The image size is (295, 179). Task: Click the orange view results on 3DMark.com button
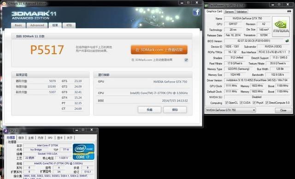tap(159, 50)
